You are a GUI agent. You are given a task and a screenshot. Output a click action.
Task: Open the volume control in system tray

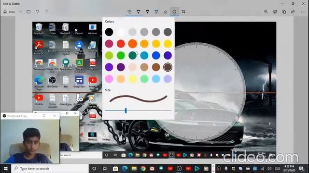pyautogui.click(x=269, y=169)
